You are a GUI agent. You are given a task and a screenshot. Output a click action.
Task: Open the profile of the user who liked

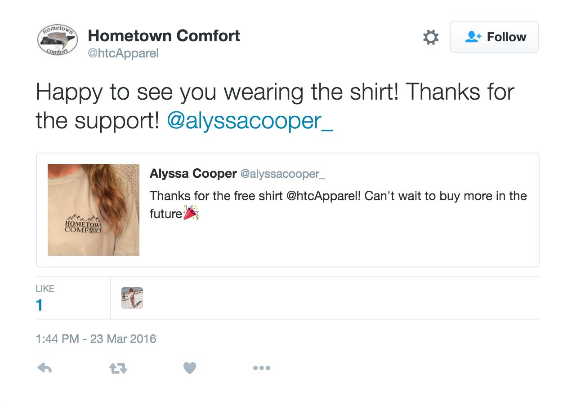(x=132, y=298)
